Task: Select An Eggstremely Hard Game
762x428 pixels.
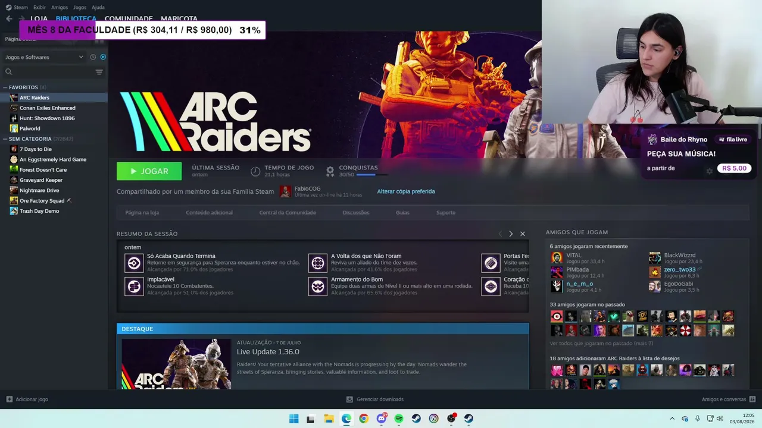Action: coord(54,159)
